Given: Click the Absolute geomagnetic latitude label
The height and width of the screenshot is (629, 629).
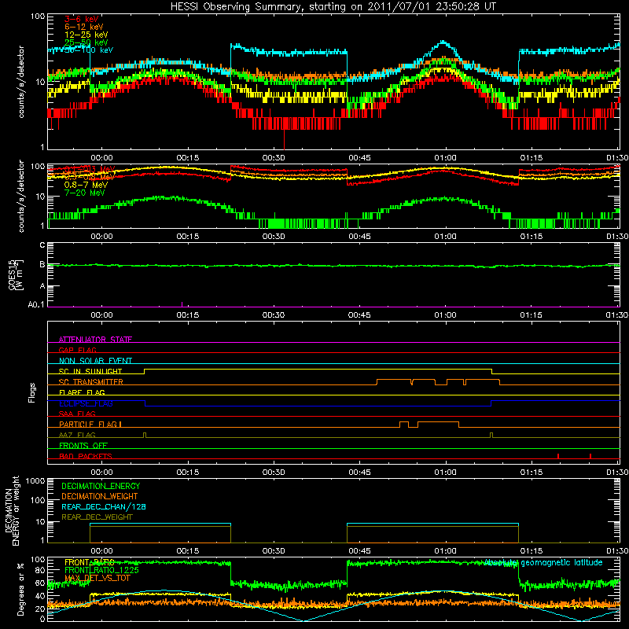Looking at the screenshot, I should pos(543,562).
